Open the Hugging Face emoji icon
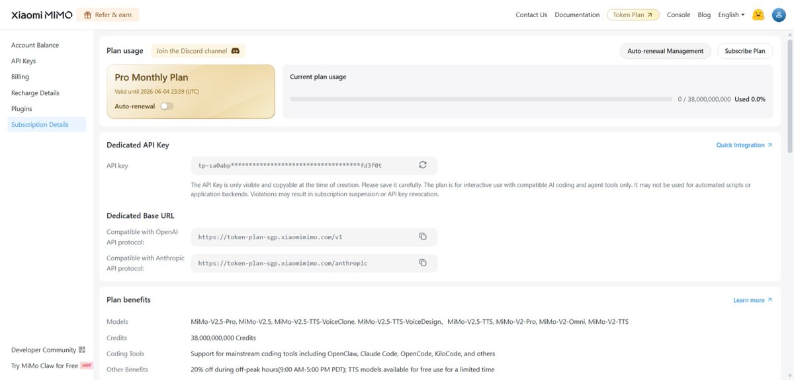Screen dimensions: 794x380 pyautogui.click(x=759, y=15)
